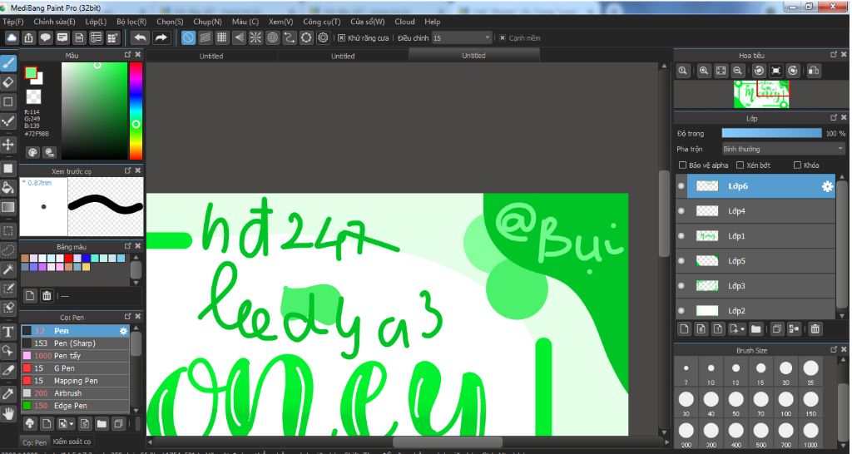Expand the add-layer dropdown arrow

tap(742, 329)
